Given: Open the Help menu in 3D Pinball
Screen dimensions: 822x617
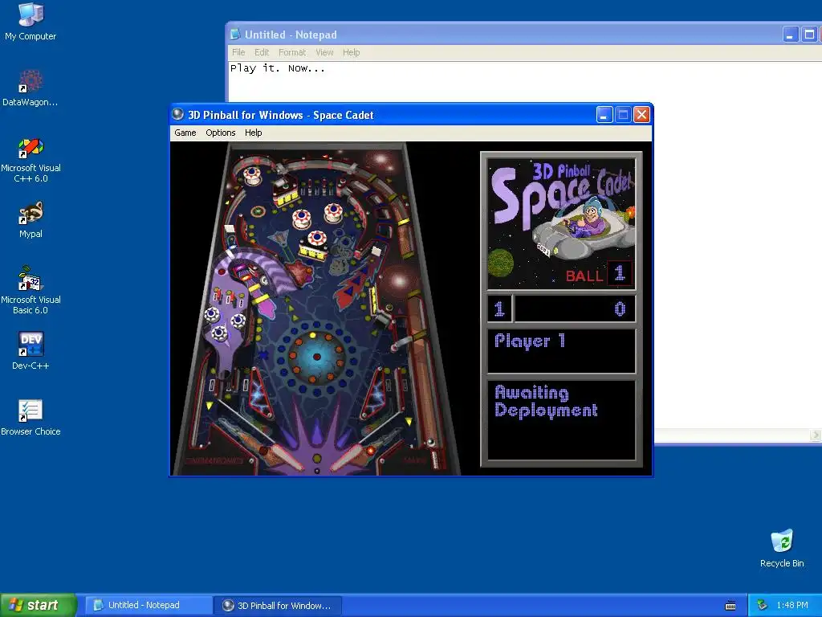Looking at the screenshot, I should (253, 133).
